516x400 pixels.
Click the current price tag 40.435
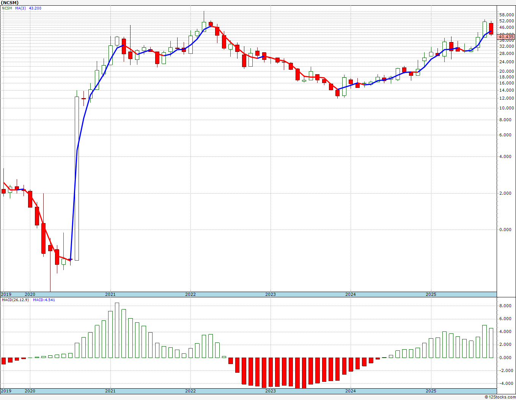tap(506, 37)
